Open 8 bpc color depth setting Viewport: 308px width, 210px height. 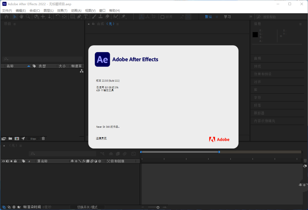tap(33, 139)
